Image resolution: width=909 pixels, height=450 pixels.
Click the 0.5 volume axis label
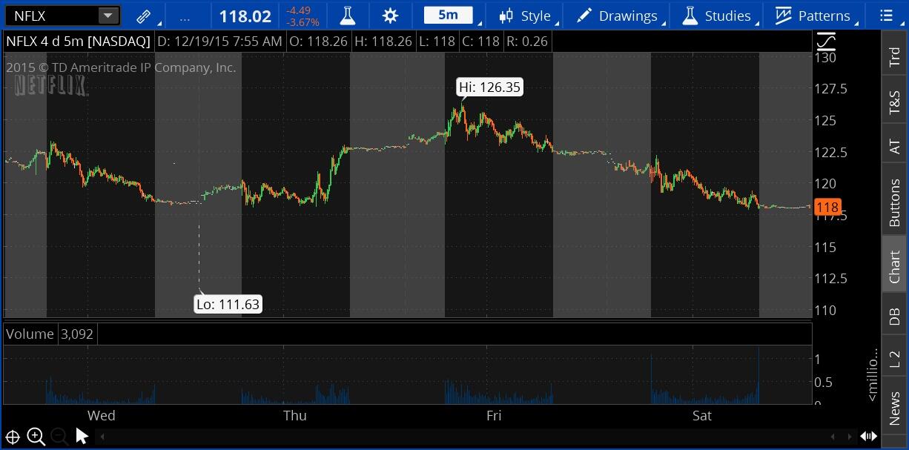823,383
